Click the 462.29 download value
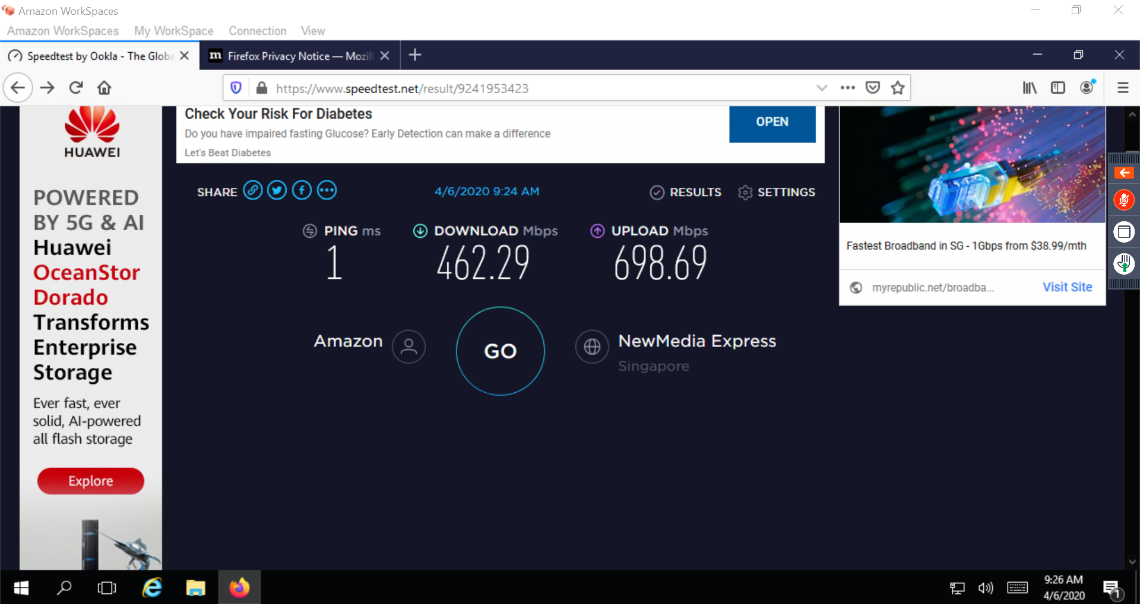 pos(483,263)
